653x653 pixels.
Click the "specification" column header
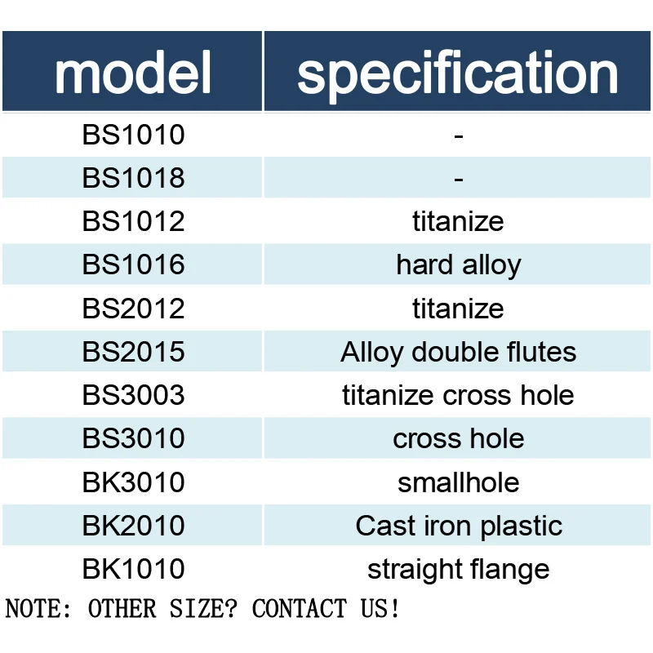pos(458,72)
